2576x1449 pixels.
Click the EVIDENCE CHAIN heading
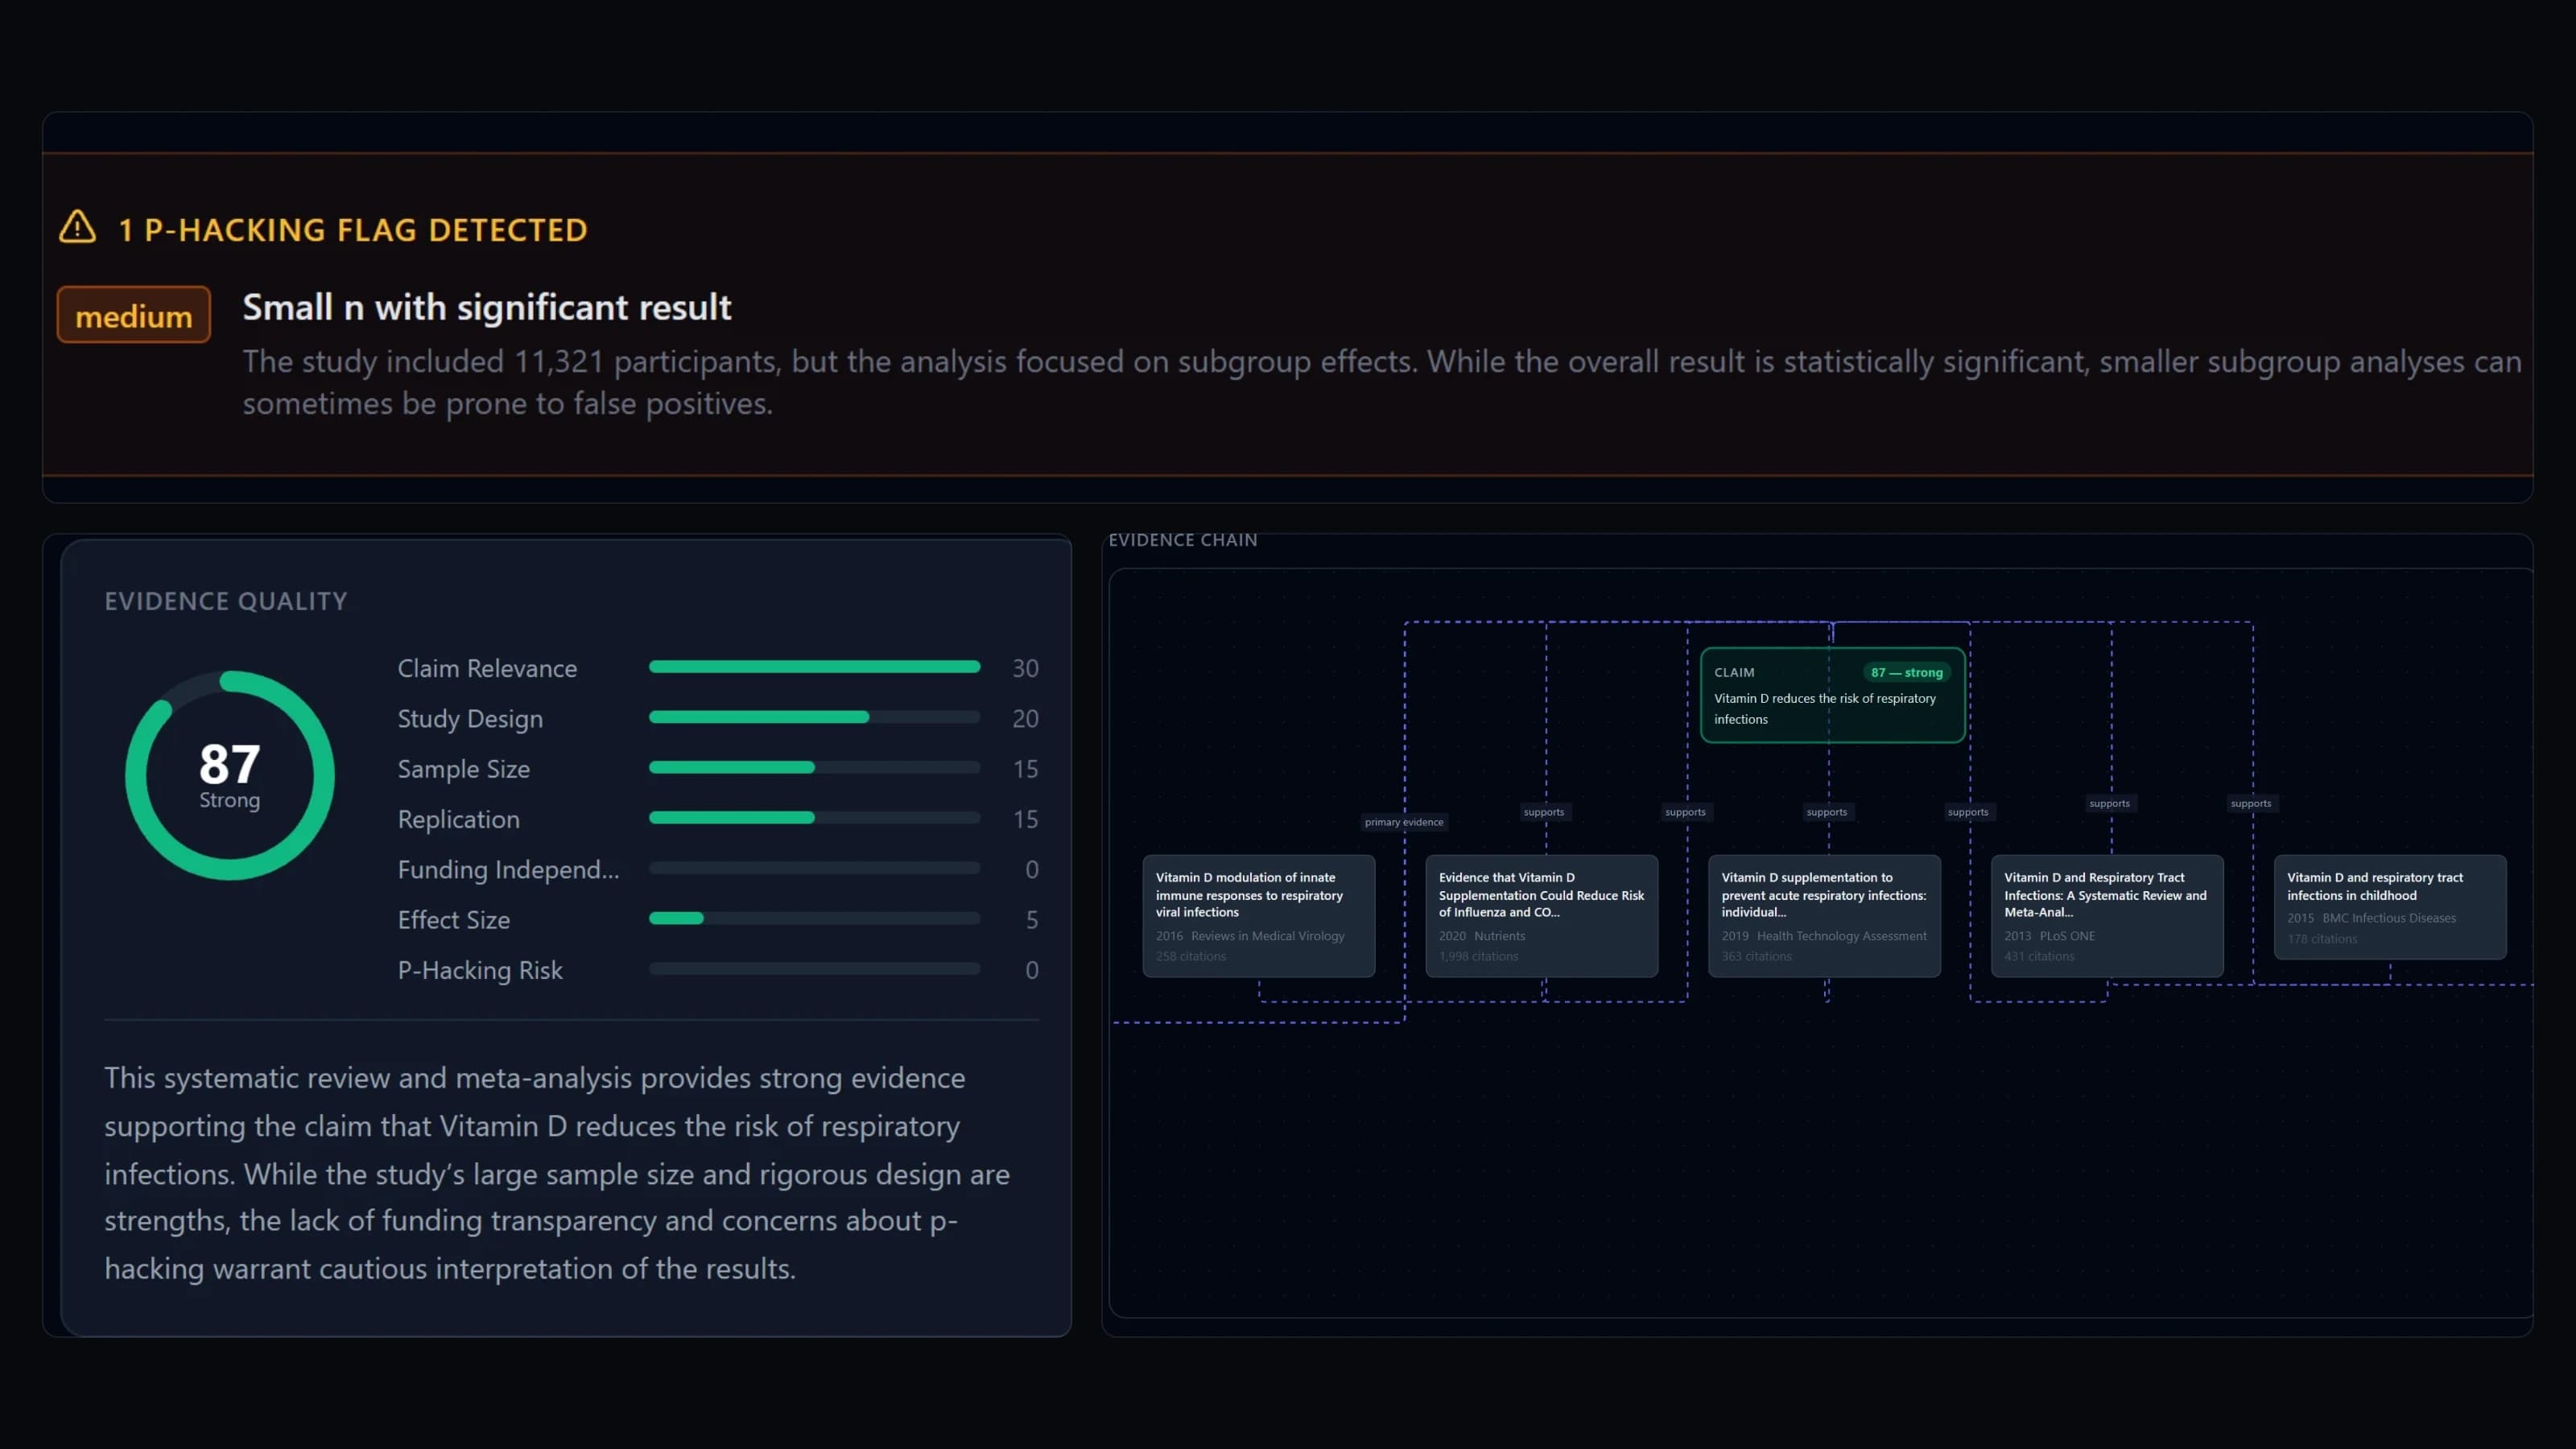(x=1183, y=540)
